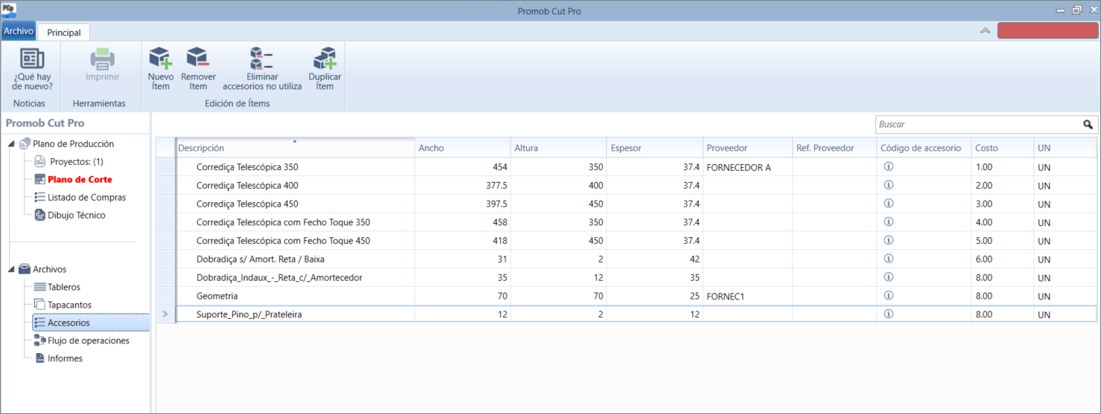Open info icon for Corrediça Telescópica 350
The height and width of the screenshot is (414, 1101).
pos(888,166)
